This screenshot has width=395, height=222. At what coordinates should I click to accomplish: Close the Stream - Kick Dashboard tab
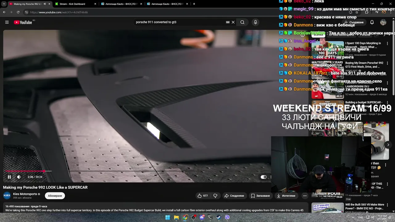(x=95, y=4)
